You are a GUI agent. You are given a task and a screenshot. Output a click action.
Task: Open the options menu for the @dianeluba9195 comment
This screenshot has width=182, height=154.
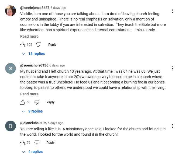(172, 126)
